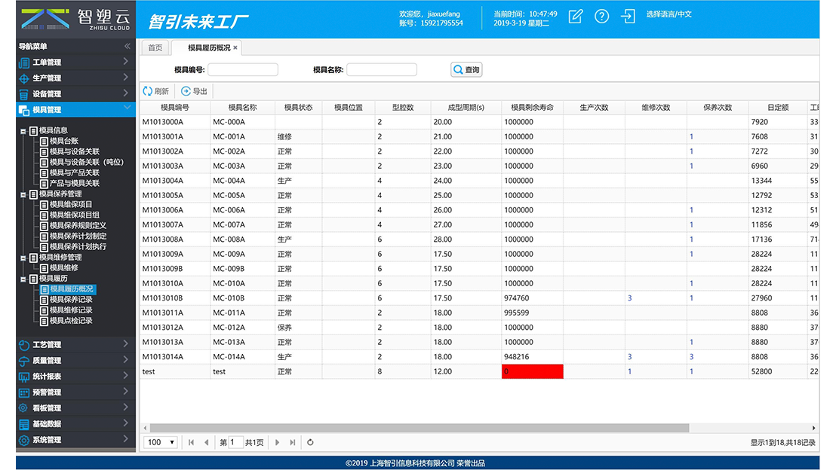The height and width of the screenshot is (470, 836).
Task: Open the help question mark icon
Action: pos(601,17)
